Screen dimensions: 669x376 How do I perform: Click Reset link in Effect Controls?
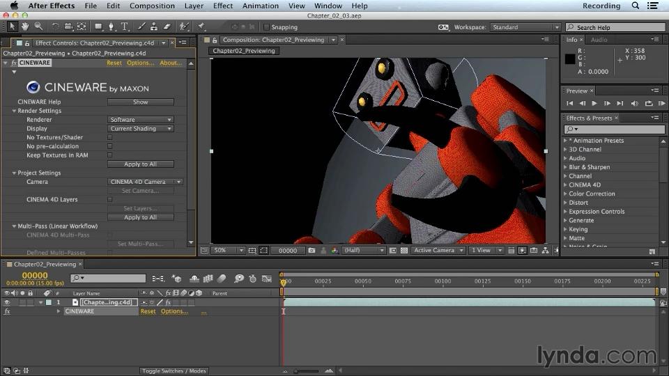114,63
